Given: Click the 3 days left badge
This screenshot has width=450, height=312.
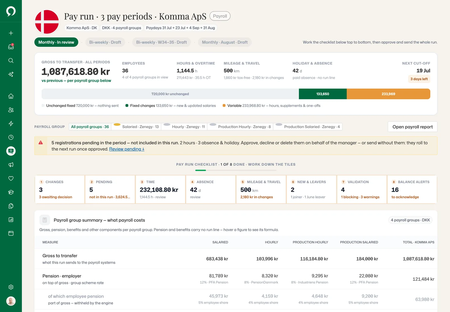Looking at the screenshot, I should [x=419, y=79].
